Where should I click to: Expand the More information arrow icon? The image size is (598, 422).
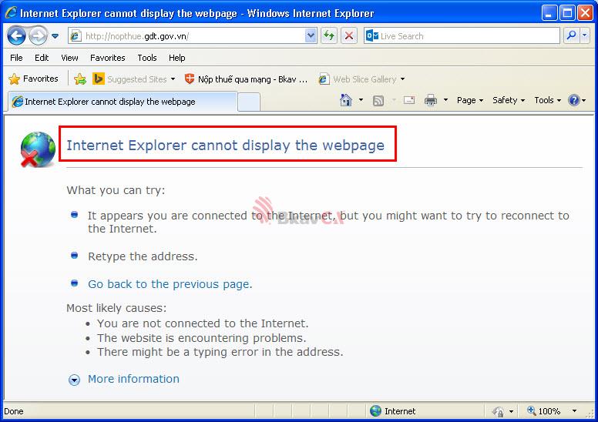(x=75, y=380)
